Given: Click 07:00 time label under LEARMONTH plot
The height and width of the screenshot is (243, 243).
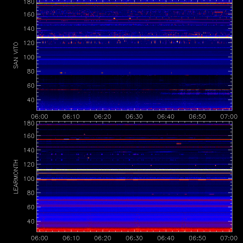Looking at the screenshot, I should coord(229,238).
